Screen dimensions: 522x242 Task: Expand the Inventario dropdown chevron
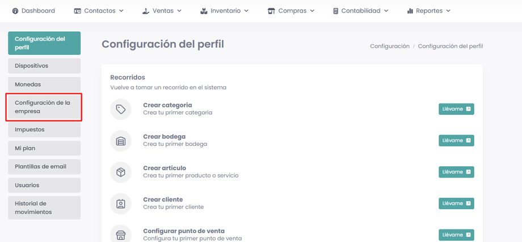(246, 11)
